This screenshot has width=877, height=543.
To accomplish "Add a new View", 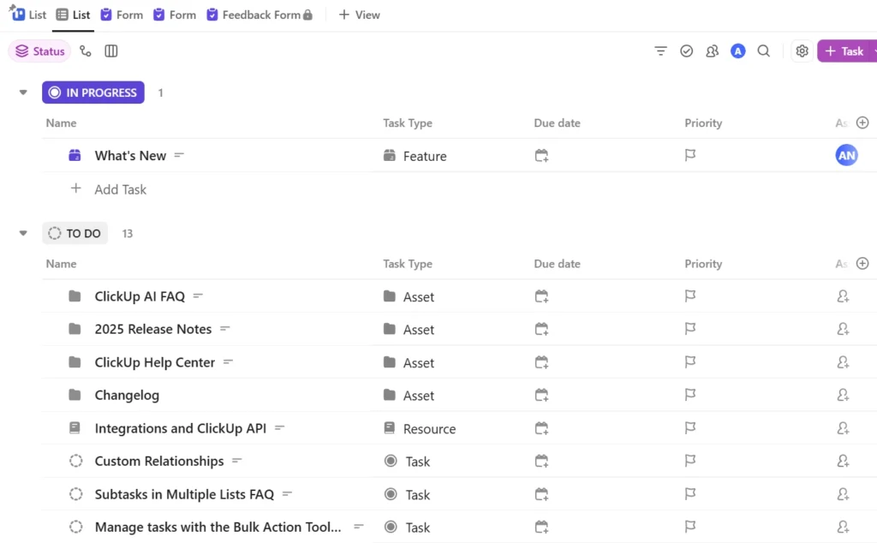I will click(x=359, y=15).
